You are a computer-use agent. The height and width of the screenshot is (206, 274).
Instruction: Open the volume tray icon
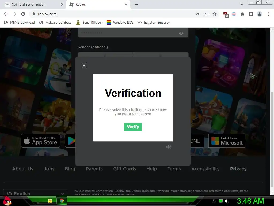(227, 201)
